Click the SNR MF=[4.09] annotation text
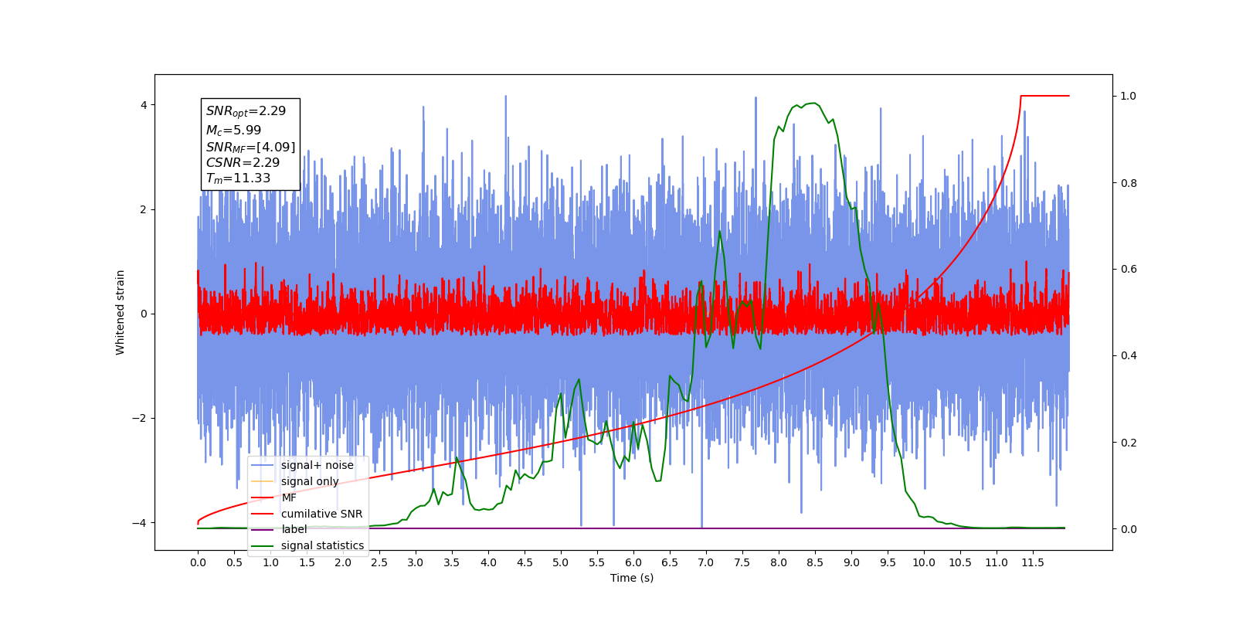1236x618 pixels. tap(250, 147)
